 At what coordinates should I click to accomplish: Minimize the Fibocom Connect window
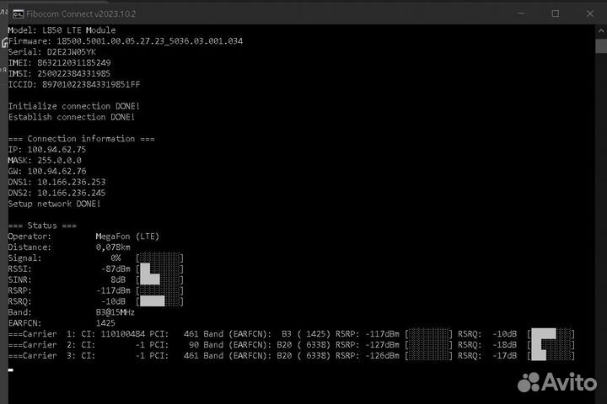point(516,13)
